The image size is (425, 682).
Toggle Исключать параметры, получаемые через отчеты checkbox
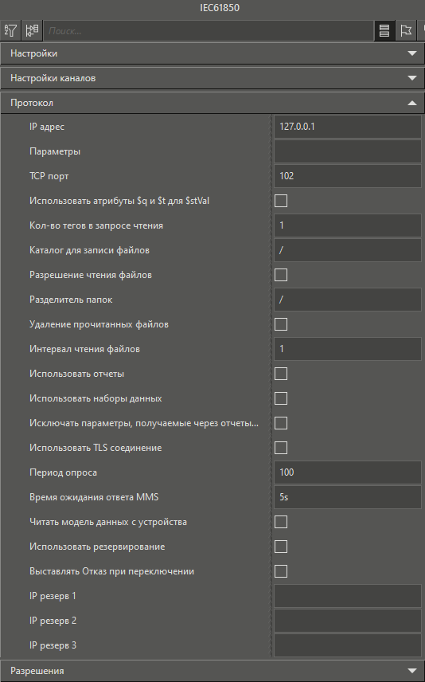pos(281,423)
